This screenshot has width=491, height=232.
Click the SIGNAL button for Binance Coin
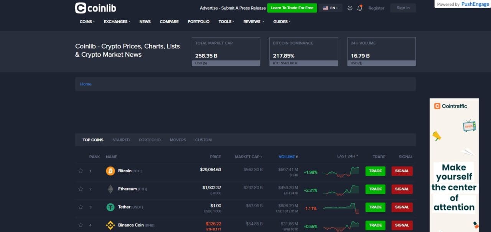point(402,225)
